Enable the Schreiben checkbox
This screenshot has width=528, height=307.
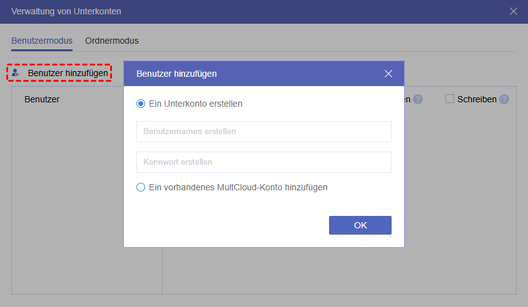pyautogui.click(x=449, y=99)
